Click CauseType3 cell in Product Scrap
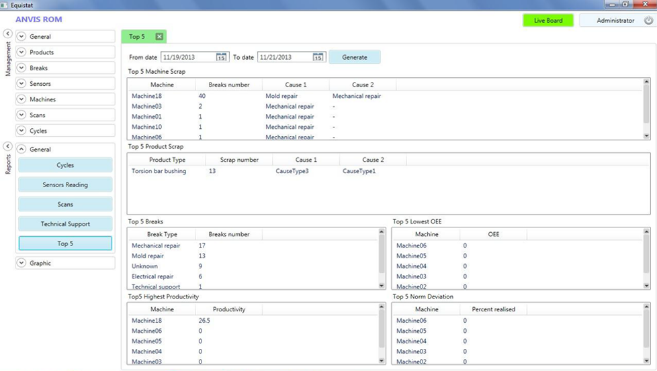 pyautogui.click(x=292, y=171)
